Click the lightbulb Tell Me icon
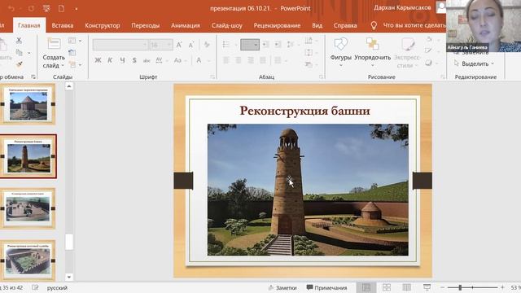This screenshot has width=521, height=293. [x=374, y=25]
